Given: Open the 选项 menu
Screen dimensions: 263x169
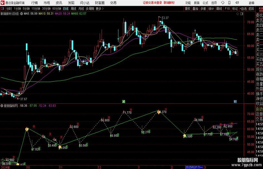Looking at the screenshot, I should point(214,3).
